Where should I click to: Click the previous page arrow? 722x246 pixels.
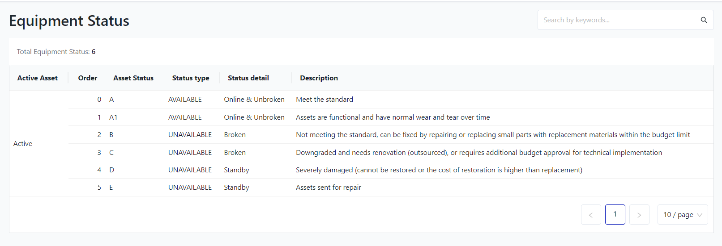tap(591, 215)
